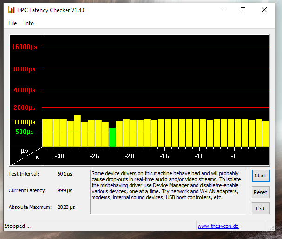
Task: Click the Current Latency value 999 µs
Action: click(65, 190)
